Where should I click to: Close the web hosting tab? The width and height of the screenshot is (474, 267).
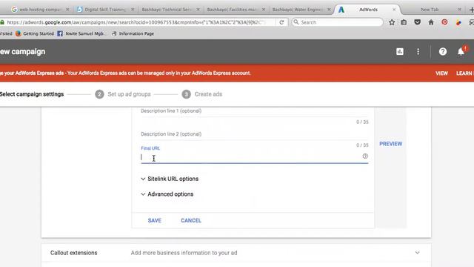[67, 10]
